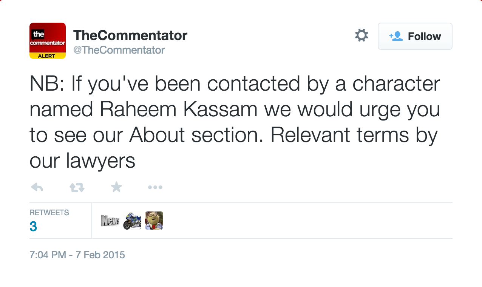Click the RETWEETS label

tap(49, 213)
